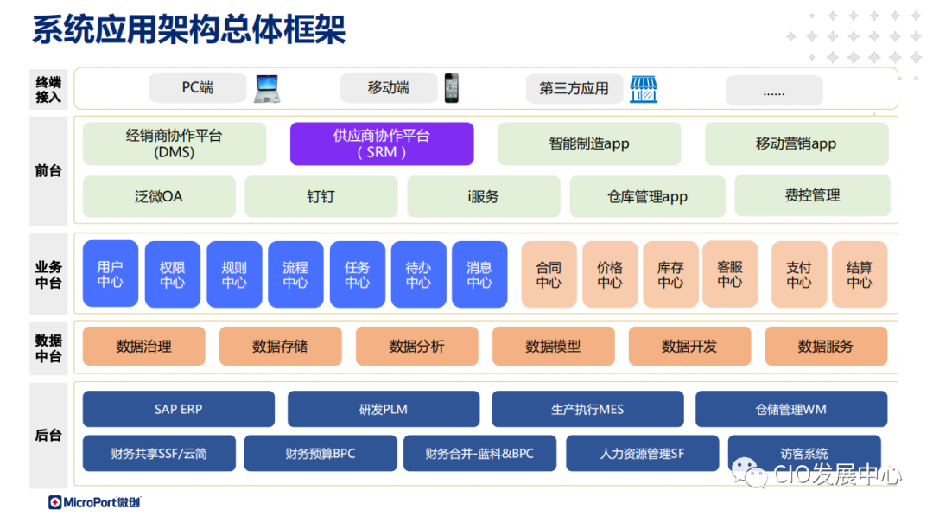Image resolution: width=933 pixels, height=516 pixels.
Task: Click the storefront icon beside 第三方应用
Action: pyautogui.click(x=644, y=87)
